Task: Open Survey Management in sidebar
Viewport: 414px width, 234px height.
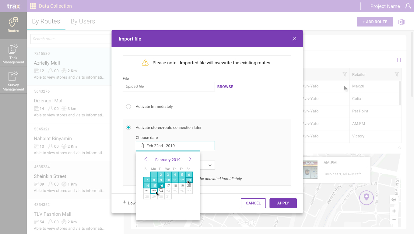Action: tap(13, 81)
